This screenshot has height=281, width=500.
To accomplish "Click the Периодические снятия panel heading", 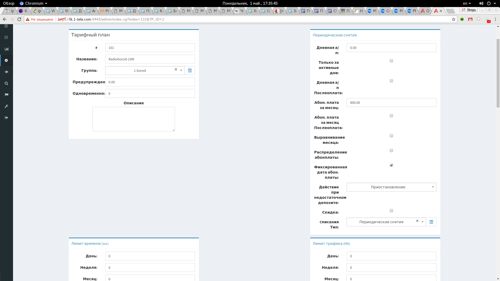I will click(335, 35).
